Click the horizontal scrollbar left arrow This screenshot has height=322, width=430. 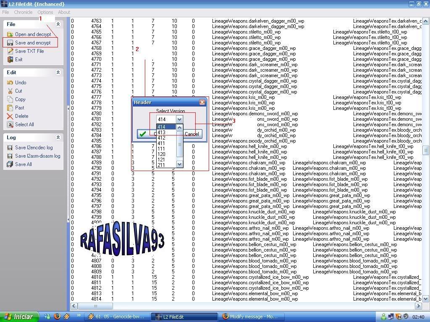(74, 306)
